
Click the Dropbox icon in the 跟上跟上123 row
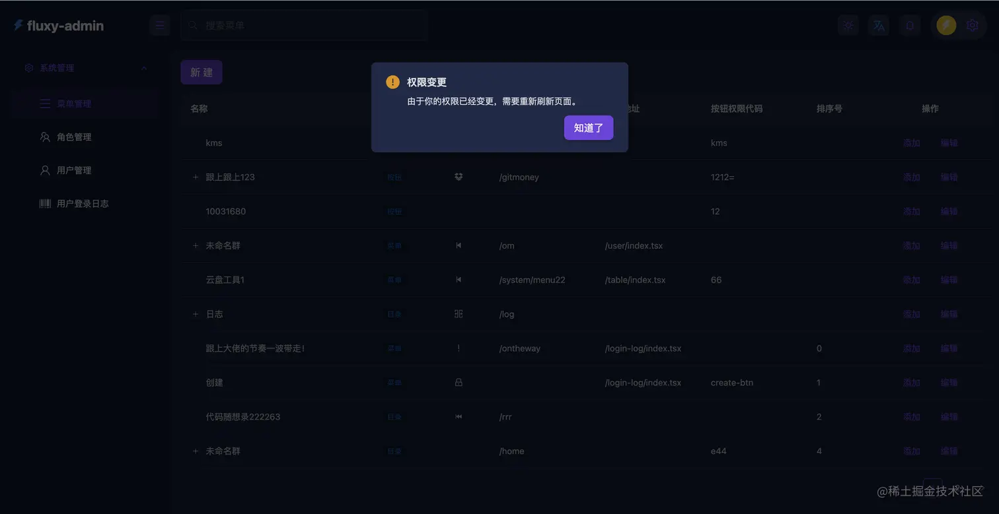click(x=459, y=177)
